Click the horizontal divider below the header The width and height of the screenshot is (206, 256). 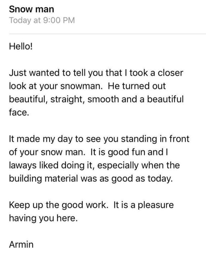(x=108, y=34)
